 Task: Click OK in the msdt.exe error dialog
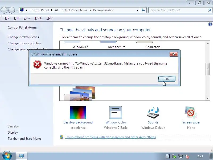tap(167, 79)
